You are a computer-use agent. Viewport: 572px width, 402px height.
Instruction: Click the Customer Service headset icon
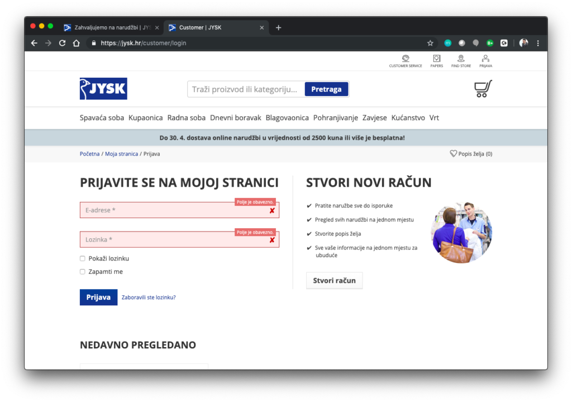click(x=406, y=59)
